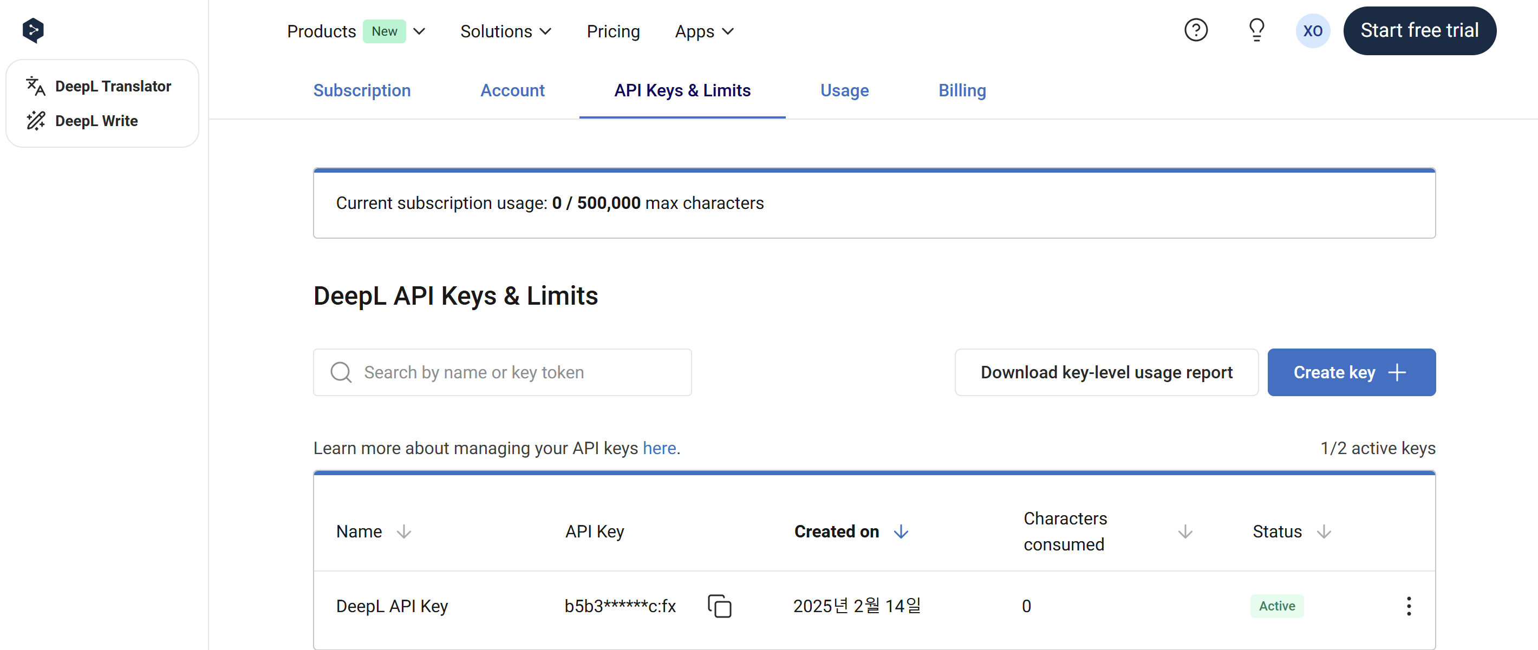Click the DeepL logo icon
1538x650 pixels.
tap(33, 30)
